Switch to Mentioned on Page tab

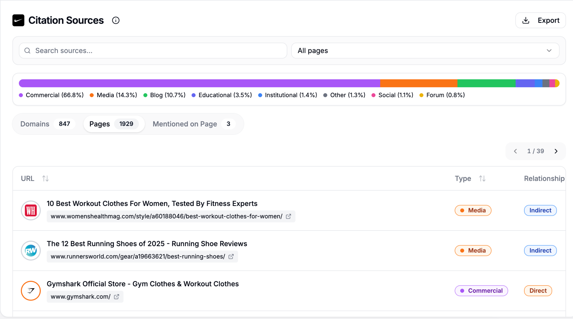point(193,124)
